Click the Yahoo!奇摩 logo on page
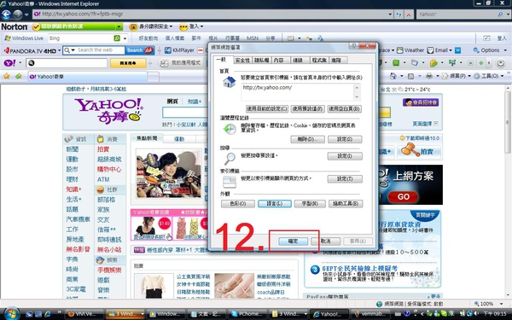The height and width of the screenshot is (320, 512). tap(109, 110)
